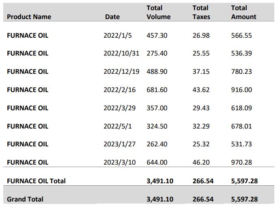Select the FURNACE OIL Total row label
The height and width of the screenshot is (208, 280).
click(36, 181)
